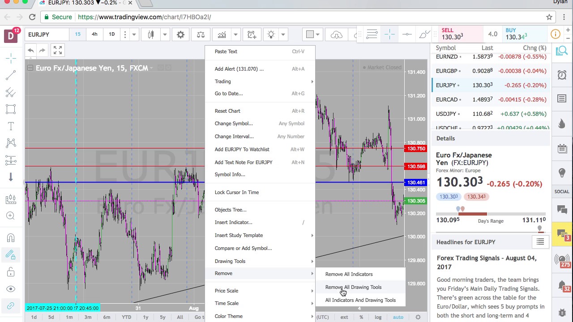Screen dimensions: 573x322
Task: Expand the Trading submenu
Action: 260,81
